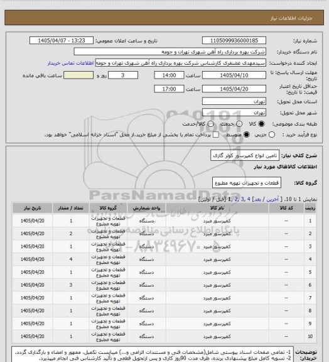Click the قطعات و تجهیزات تهویه مطبوع group box
This screenshot has width=329, height=362.
[x=246, y=183]
